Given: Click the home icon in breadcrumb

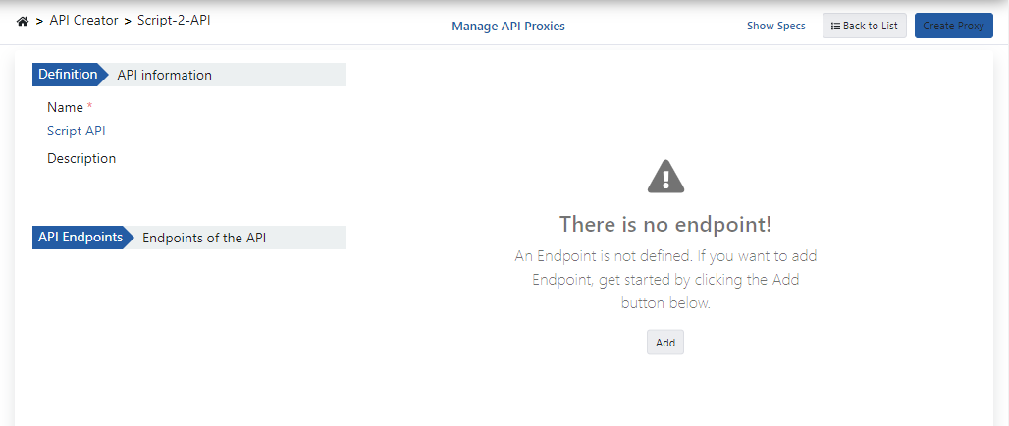Looking at the screenshot, I should pyautogui.click(x=23, y=21).
